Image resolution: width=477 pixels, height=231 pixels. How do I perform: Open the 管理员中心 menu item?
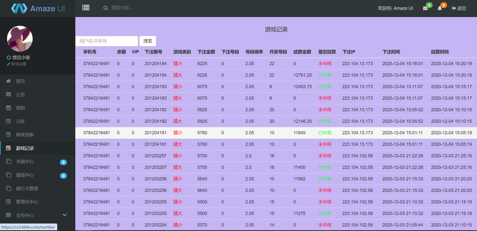[x=38, y=202]
